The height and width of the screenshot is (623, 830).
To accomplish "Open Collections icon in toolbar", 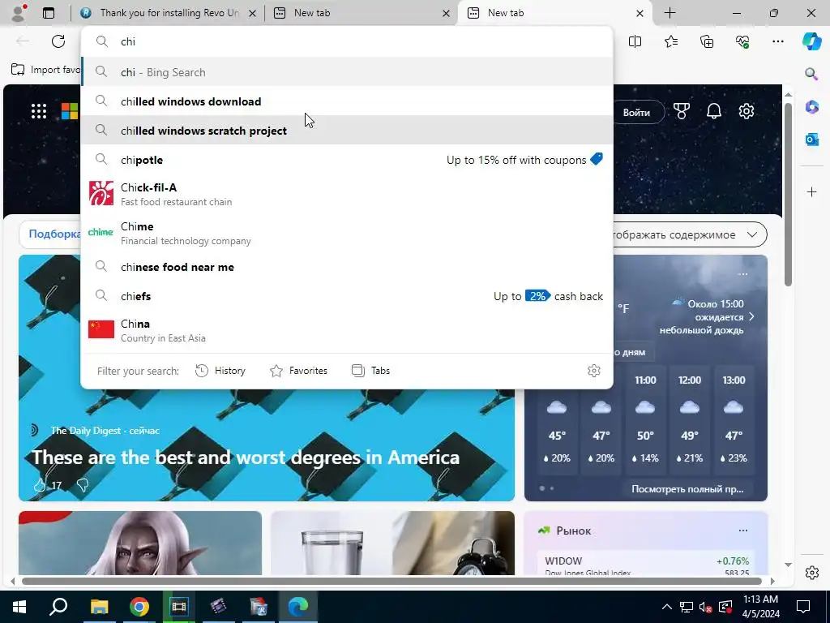I will point(707,41).
